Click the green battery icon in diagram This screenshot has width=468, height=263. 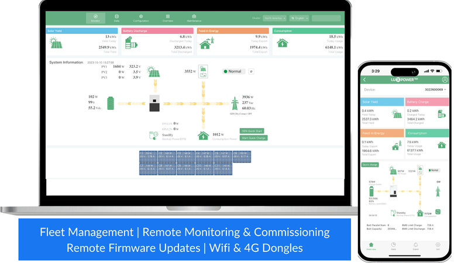(111, 103)
